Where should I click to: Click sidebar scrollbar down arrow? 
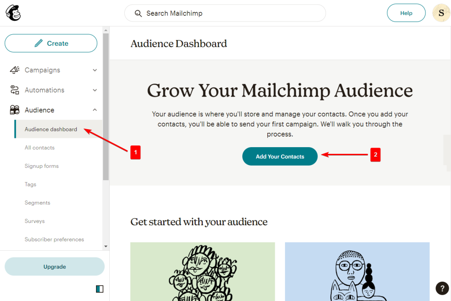pos(106,246)
